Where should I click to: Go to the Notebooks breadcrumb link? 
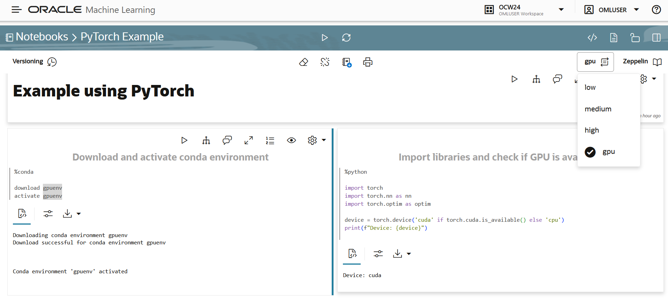(x=42, y=37)
